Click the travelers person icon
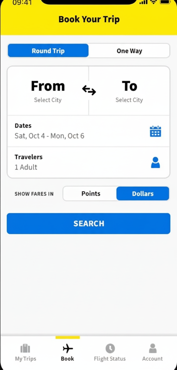 (155, 162)
